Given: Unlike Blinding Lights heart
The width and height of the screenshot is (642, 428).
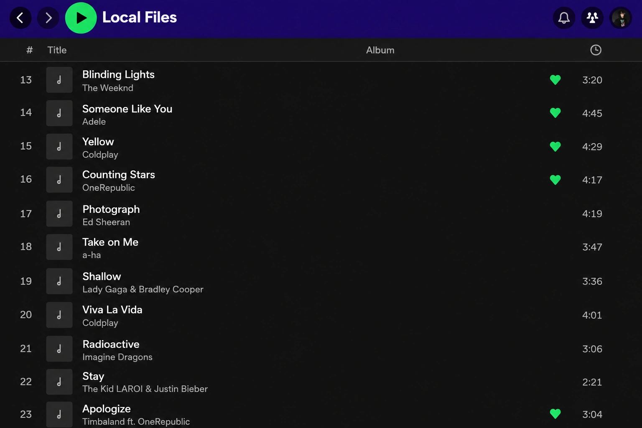Looking at the screenshot, I should 555,80.
